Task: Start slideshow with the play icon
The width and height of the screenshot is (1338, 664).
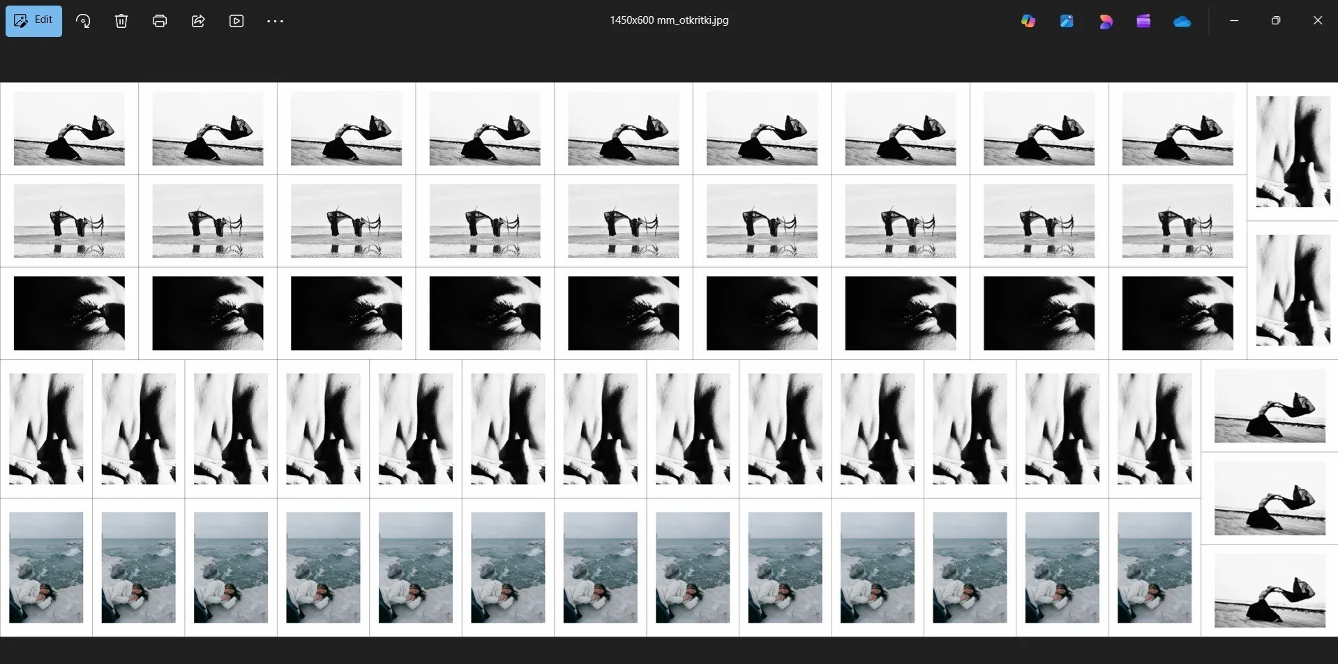Action: point(236,21)
